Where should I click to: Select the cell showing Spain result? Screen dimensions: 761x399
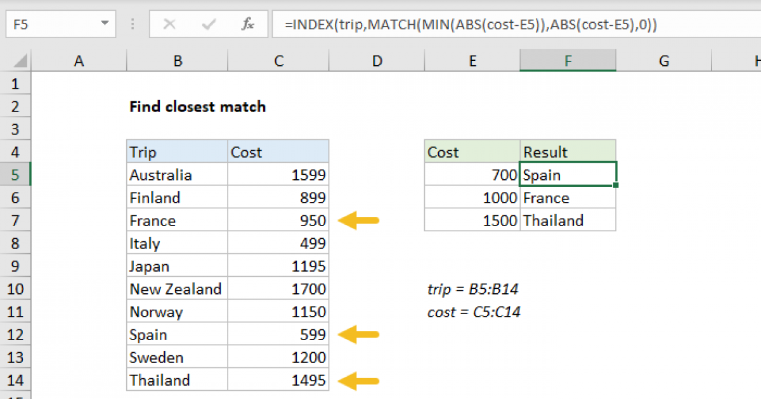click(x=567, y=174)
